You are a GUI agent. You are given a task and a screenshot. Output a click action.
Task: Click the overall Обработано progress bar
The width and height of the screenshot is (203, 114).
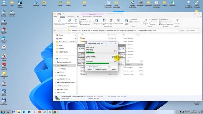click(x=101, y=63)
